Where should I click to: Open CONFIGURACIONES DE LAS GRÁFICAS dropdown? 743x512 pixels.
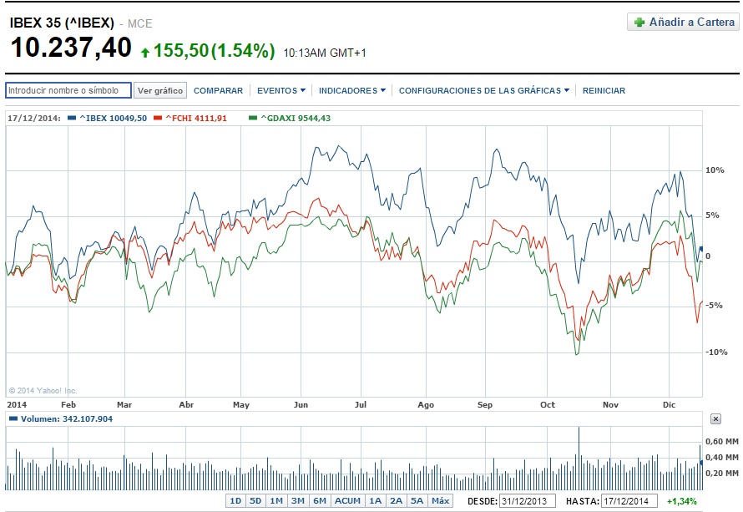tap(484, 90)
